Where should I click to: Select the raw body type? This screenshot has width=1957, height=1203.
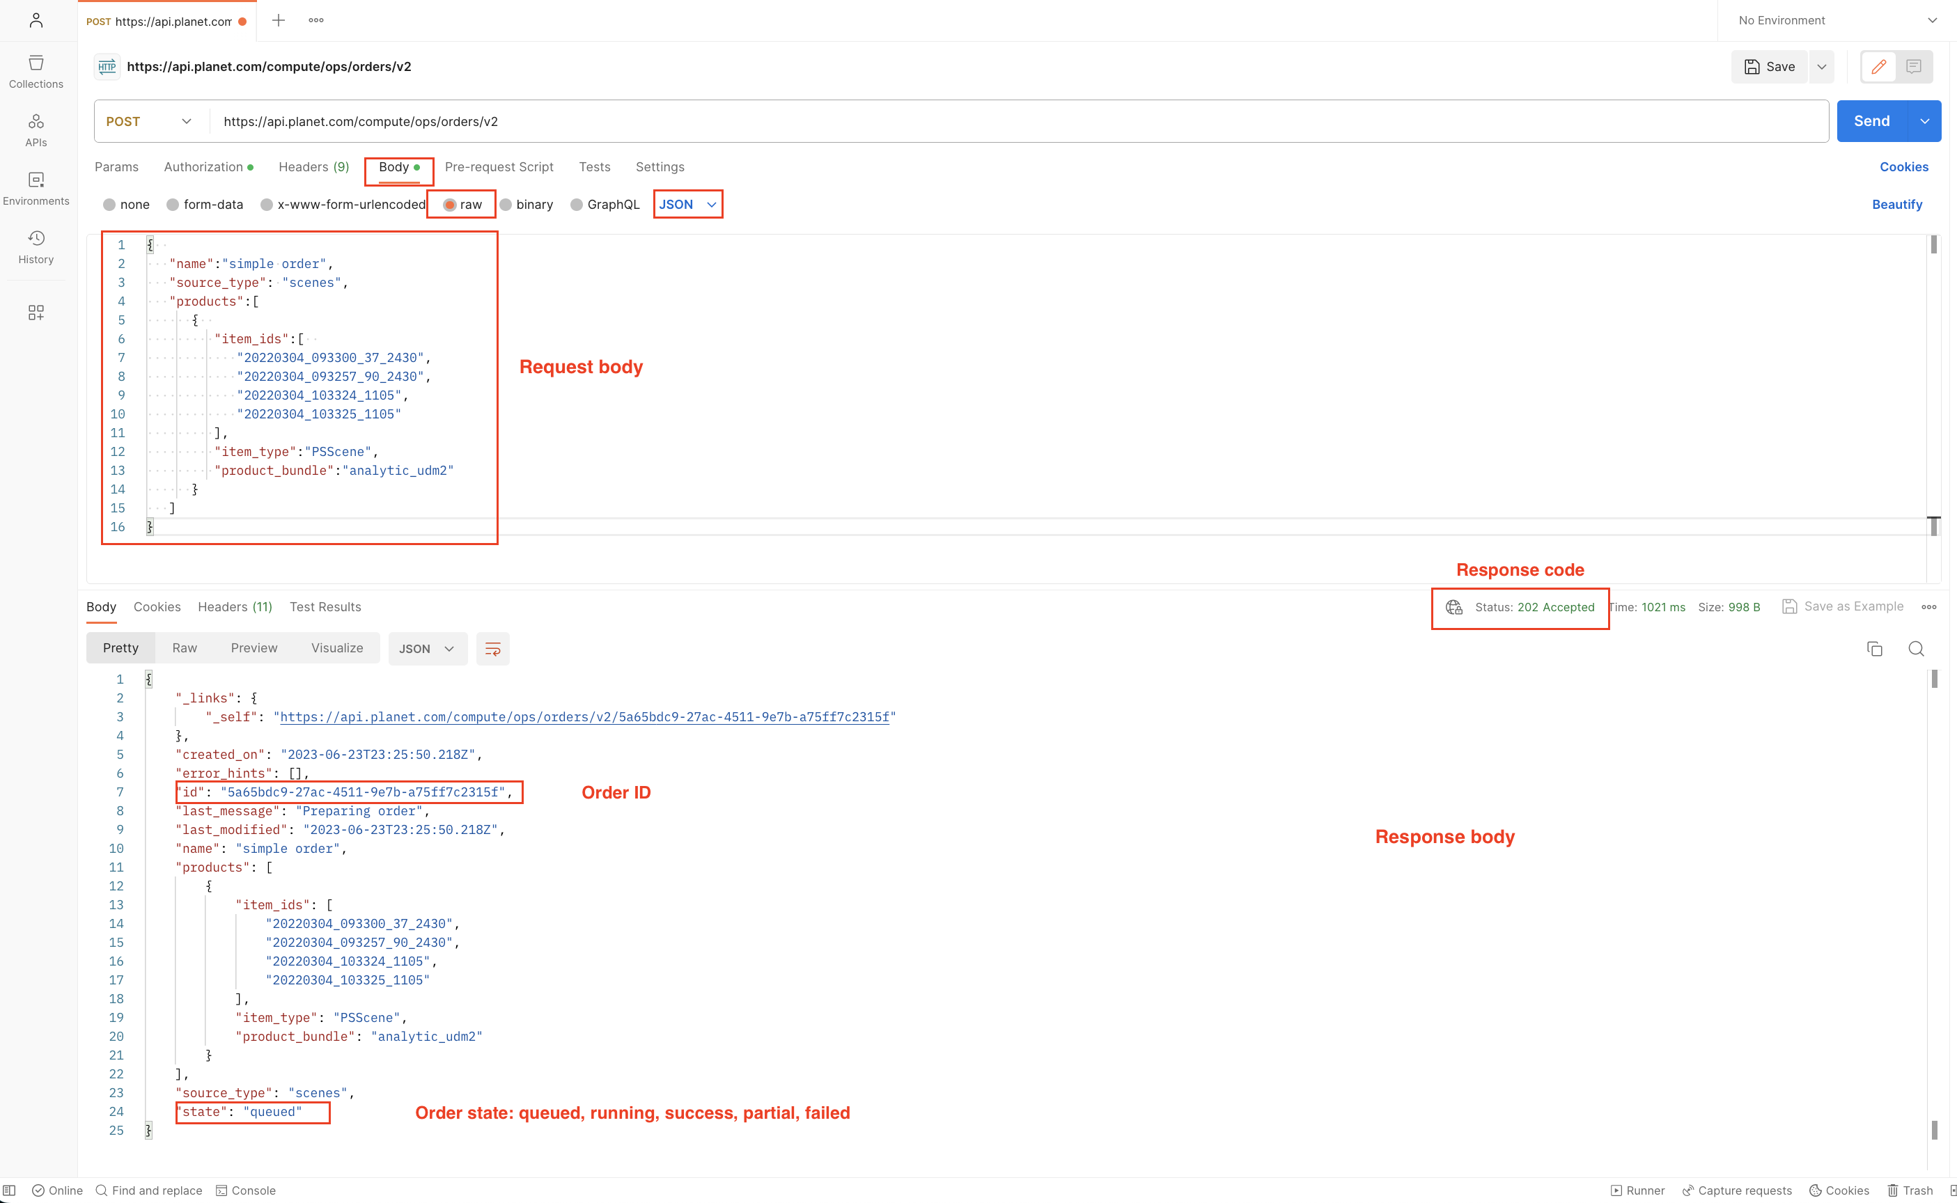coord(462,205)
